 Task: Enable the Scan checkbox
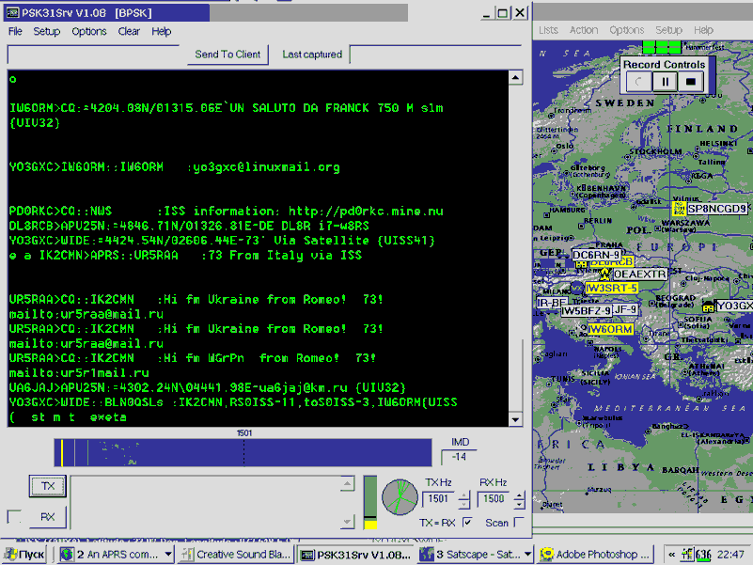point(519,522)
